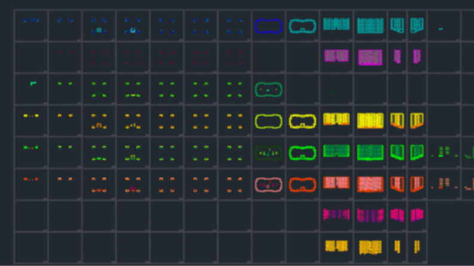Viewport: 474px width, 266px height.
Task: Pick the olive-yellow rounded outline lacking a notch
Action: pos(268,121)
